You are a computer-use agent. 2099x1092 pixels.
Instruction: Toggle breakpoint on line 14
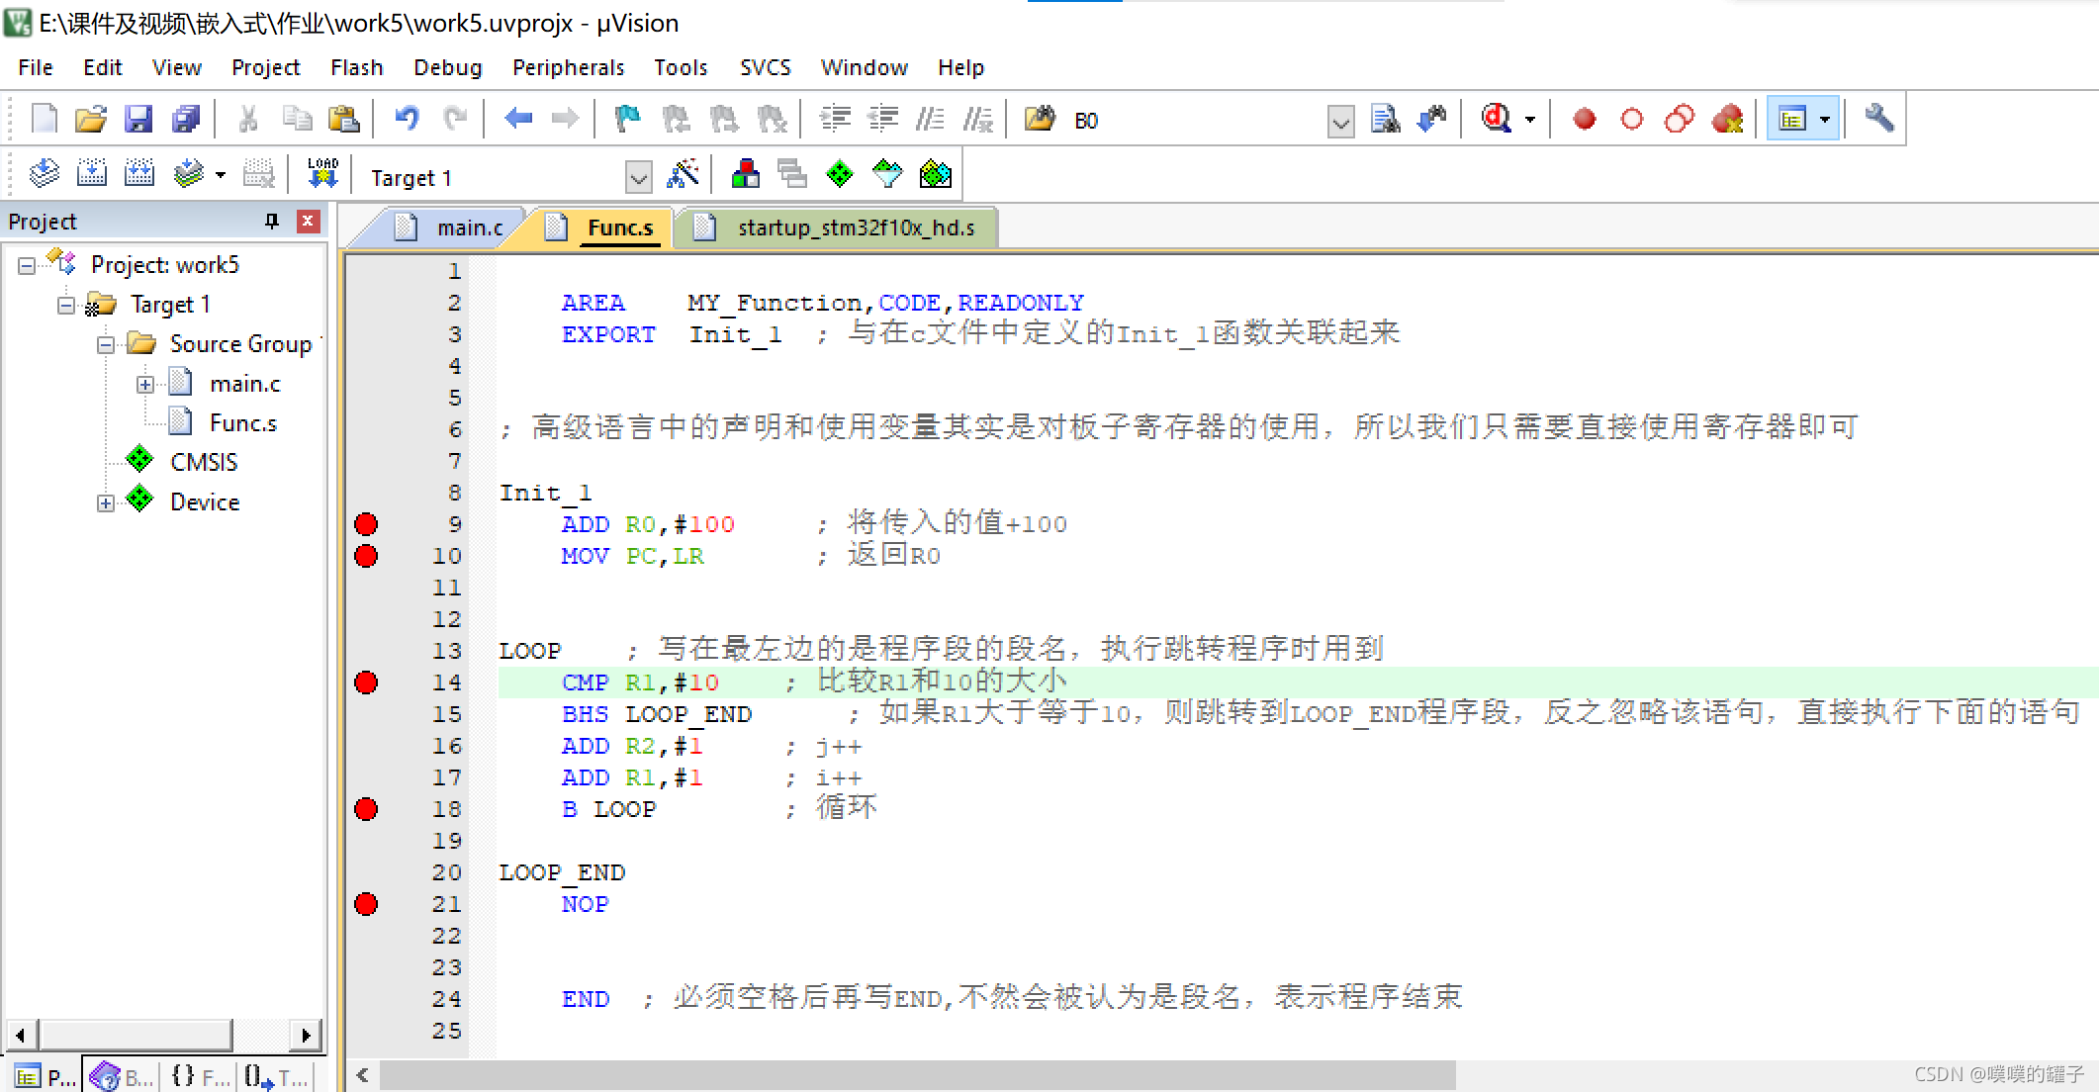369,682
